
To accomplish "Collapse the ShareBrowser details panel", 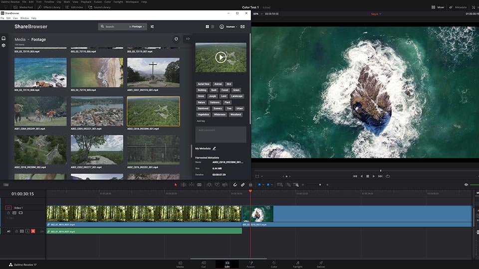I will 188,39.
